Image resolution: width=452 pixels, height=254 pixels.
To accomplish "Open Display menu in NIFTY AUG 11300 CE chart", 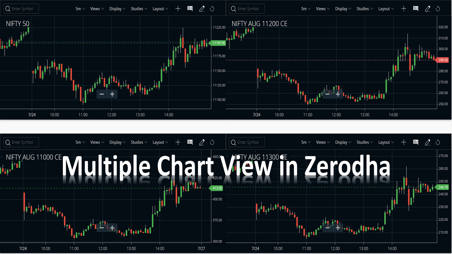I will pos(343,142).
